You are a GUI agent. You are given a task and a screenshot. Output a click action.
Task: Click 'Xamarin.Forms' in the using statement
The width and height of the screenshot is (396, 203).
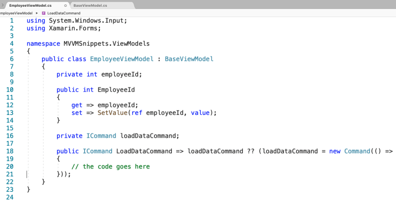tap(73, 28)
